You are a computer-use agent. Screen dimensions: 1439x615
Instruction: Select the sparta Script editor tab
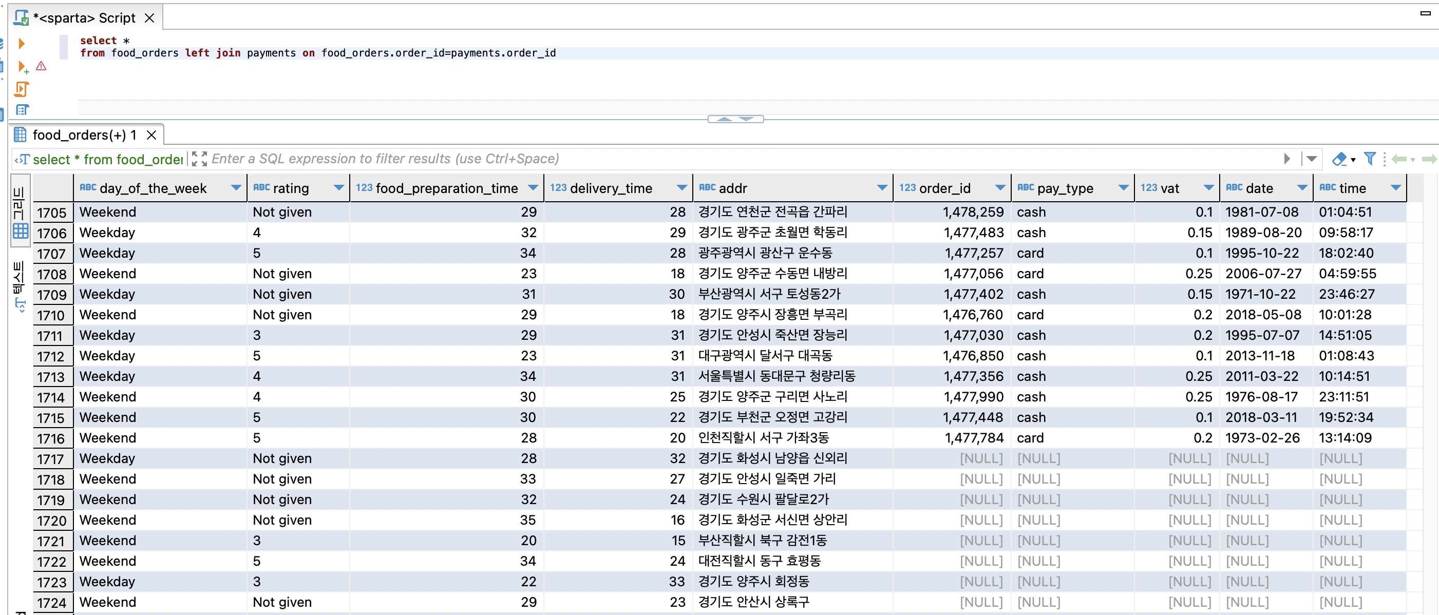tap(84, 18)
